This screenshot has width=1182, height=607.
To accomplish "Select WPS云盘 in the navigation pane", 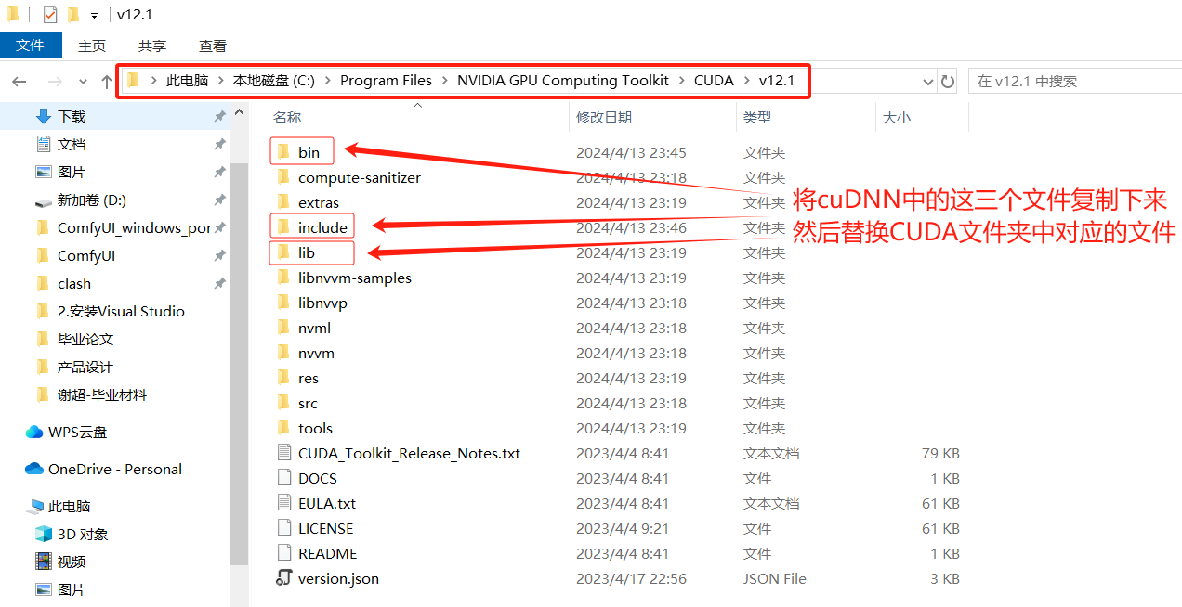I will 78,432.
